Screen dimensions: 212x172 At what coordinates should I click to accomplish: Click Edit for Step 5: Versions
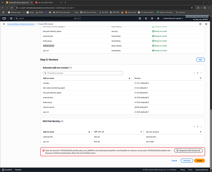coord(201,60)
